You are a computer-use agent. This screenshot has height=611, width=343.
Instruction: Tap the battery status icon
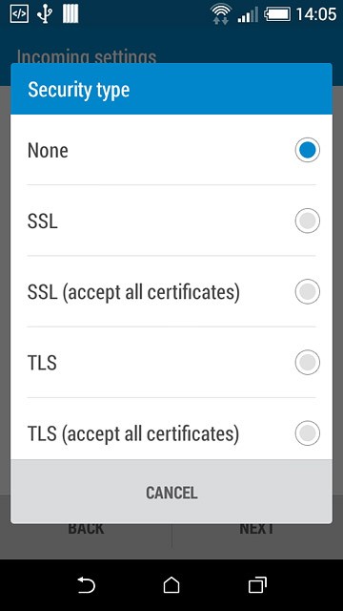277,15
